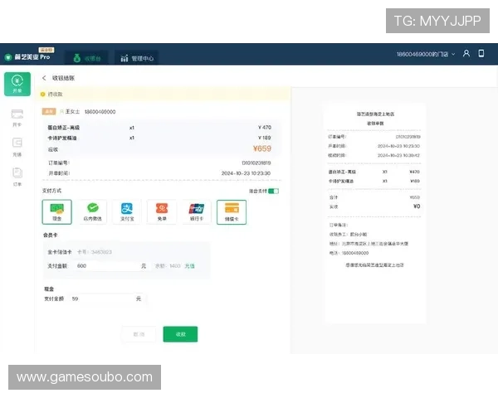Click member card payment amount field showing 600
Screen dimensions: 498x398
(x=111, y=266)
